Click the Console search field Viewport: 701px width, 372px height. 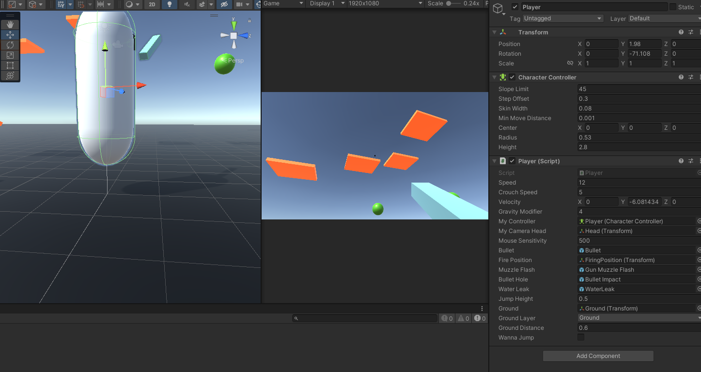pyautogui.click(x=365, y=318)
